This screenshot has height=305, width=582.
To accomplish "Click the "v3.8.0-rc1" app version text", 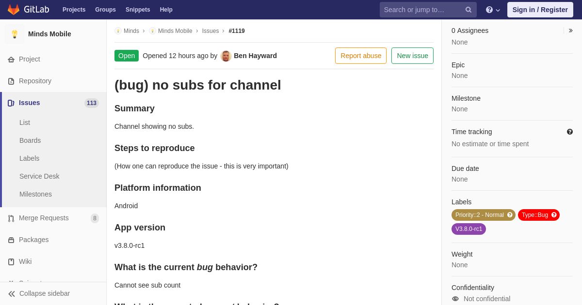I will coord(129,245).
